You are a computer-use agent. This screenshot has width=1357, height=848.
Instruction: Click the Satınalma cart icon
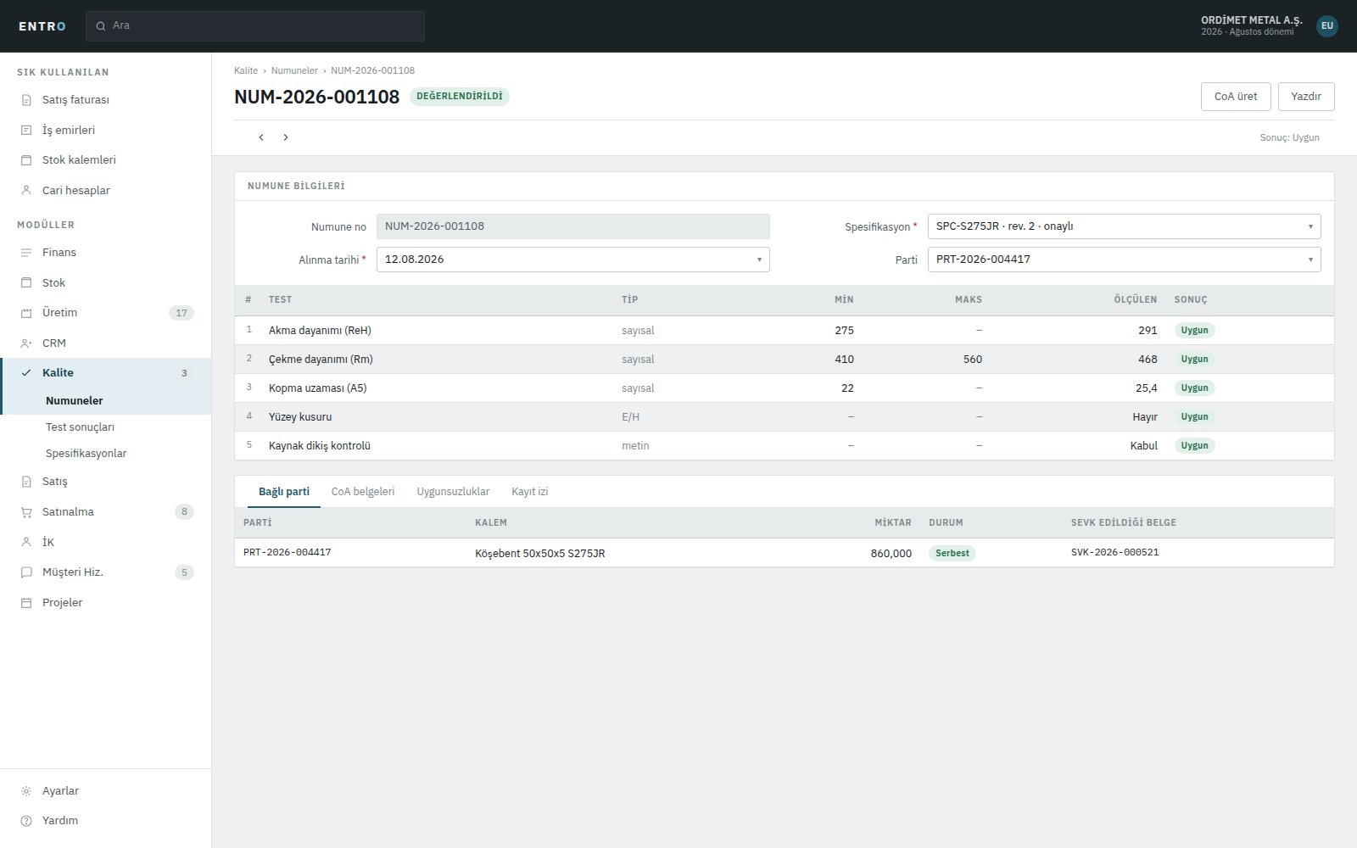26,512
